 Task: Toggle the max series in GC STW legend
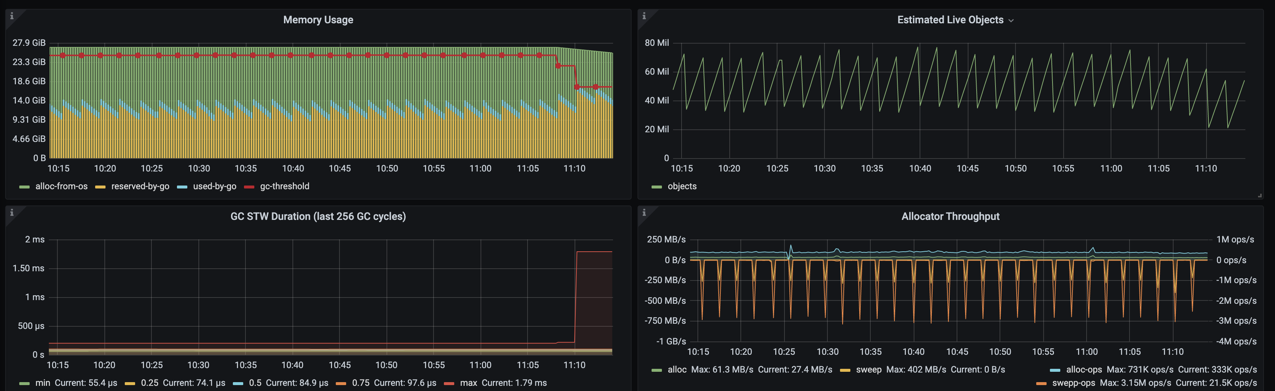tap(468, 383)
